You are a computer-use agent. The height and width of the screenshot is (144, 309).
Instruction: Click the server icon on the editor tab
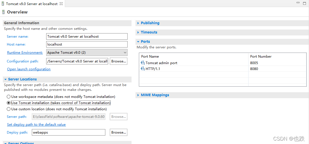point(3,4)
